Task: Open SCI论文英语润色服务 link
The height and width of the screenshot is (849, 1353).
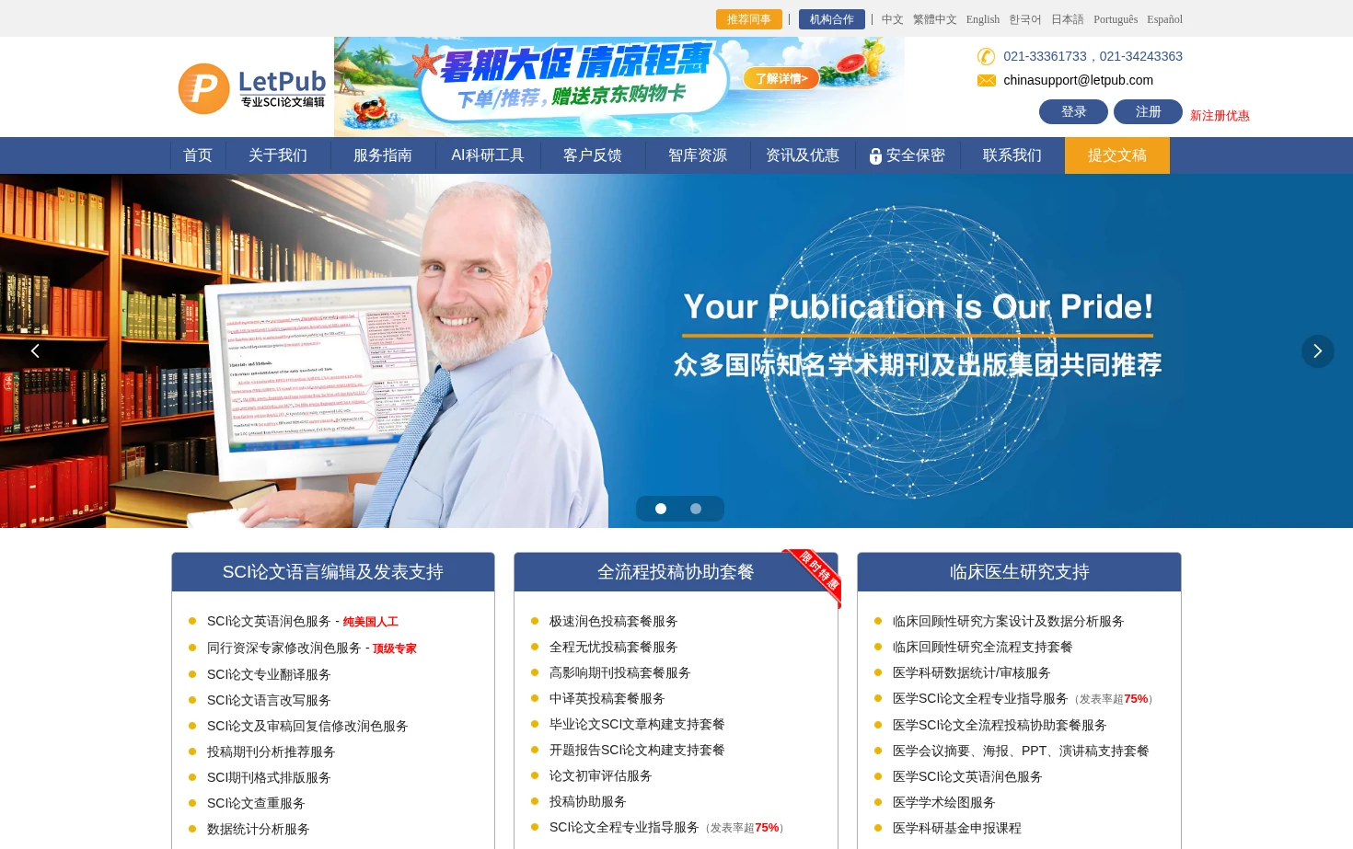Action: pyautogui.click(x=269, y=622)
